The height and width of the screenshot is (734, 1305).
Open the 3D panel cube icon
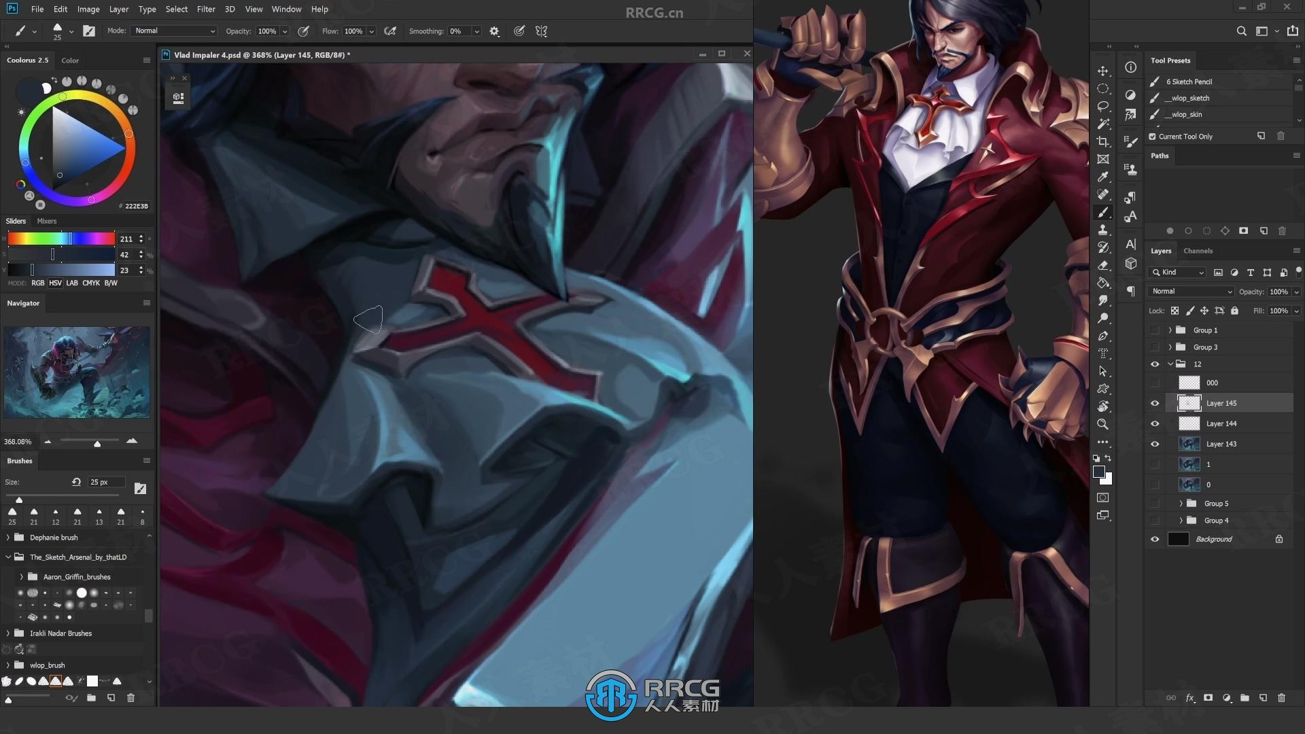1130,264
